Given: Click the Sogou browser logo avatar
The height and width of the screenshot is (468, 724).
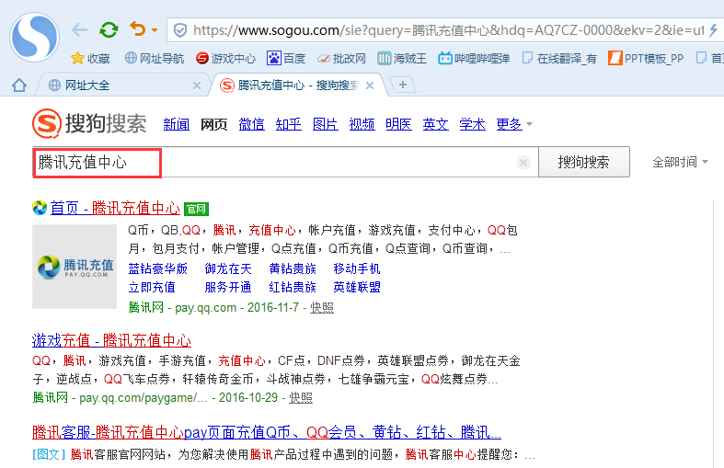Looking at the screenshot, I should click(35, 37).
